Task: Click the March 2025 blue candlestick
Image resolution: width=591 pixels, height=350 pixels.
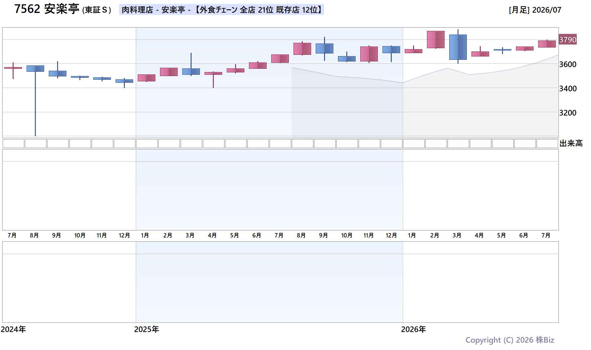Action: pyautogui.click(x=191, y=64)
